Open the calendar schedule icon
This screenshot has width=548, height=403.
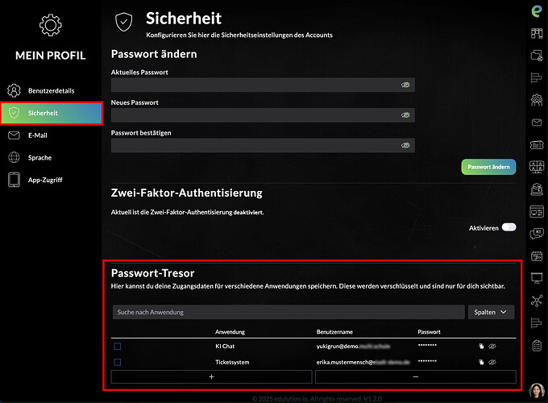537,256
